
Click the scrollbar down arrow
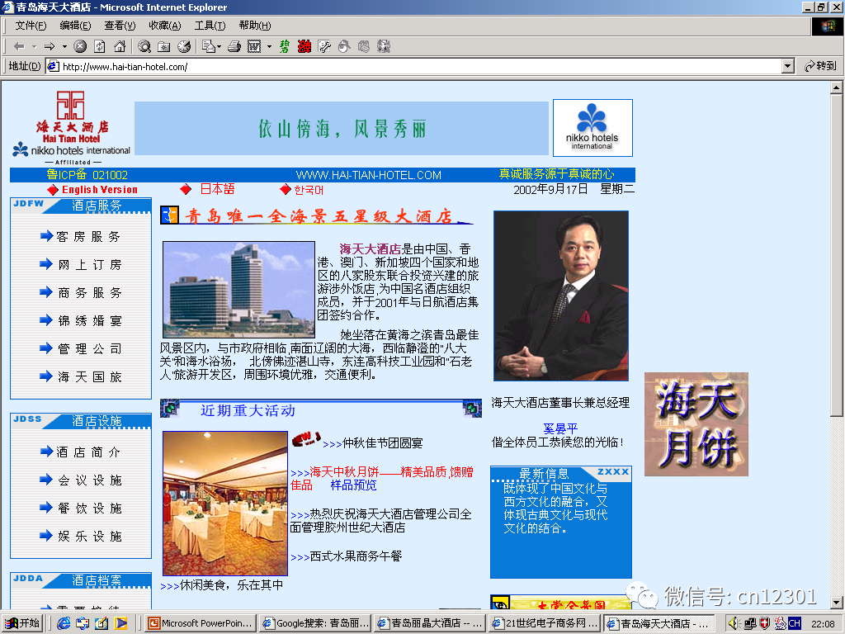point(836,602)
